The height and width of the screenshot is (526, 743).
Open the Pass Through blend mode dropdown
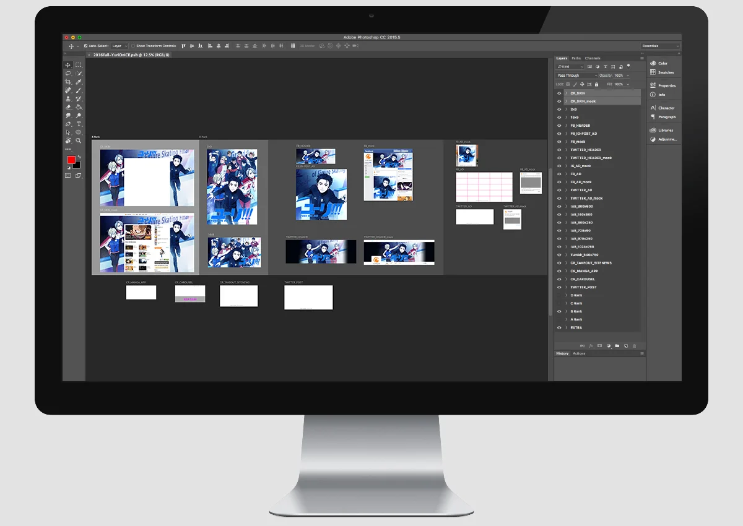click(x=576, y=75)
